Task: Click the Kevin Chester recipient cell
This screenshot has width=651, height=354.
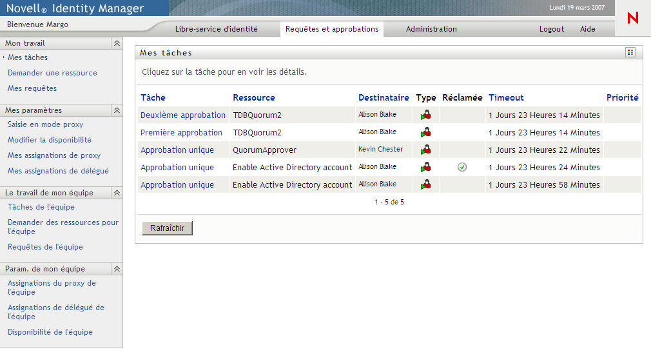Action: tap(381, 149)
